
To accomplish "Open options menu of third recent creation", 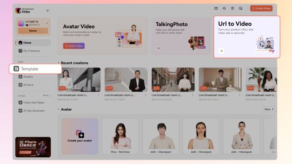I will coord(193,95).
